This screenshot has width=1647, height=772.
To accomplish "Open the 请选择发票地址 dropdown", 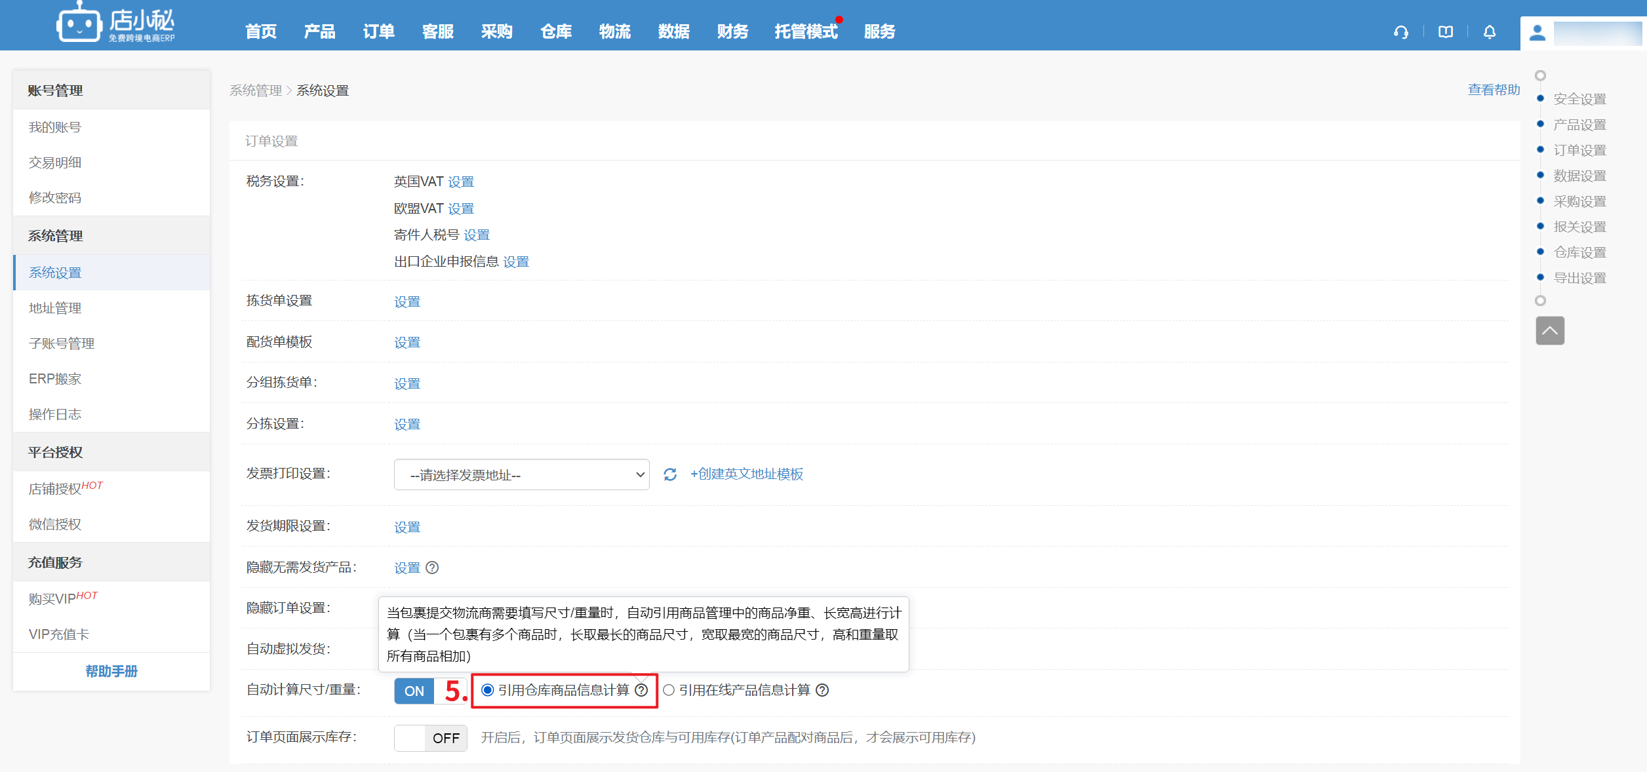I will point(521,474).
